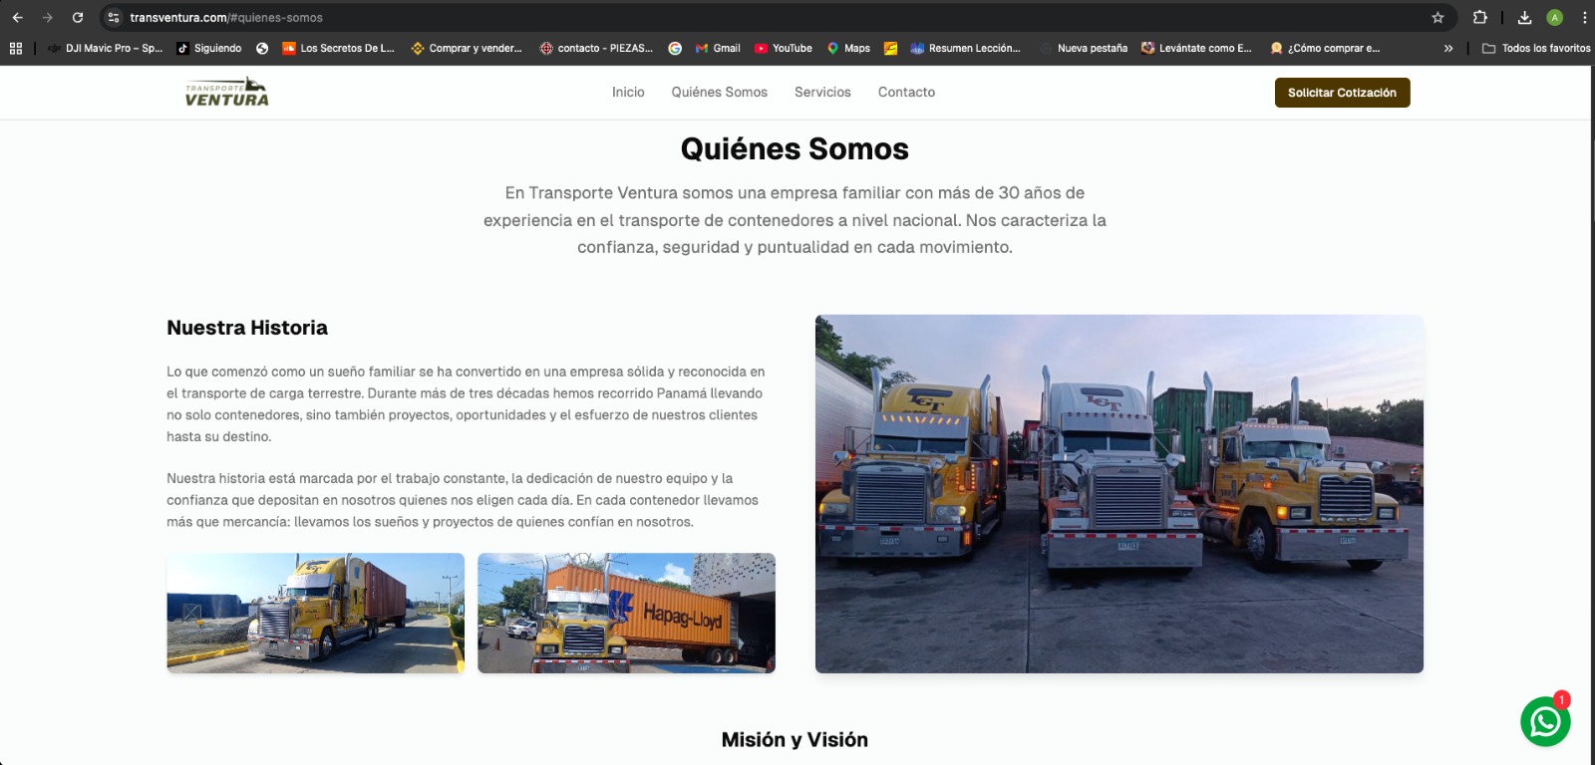View site information icon in address bar

coord(114,18)
